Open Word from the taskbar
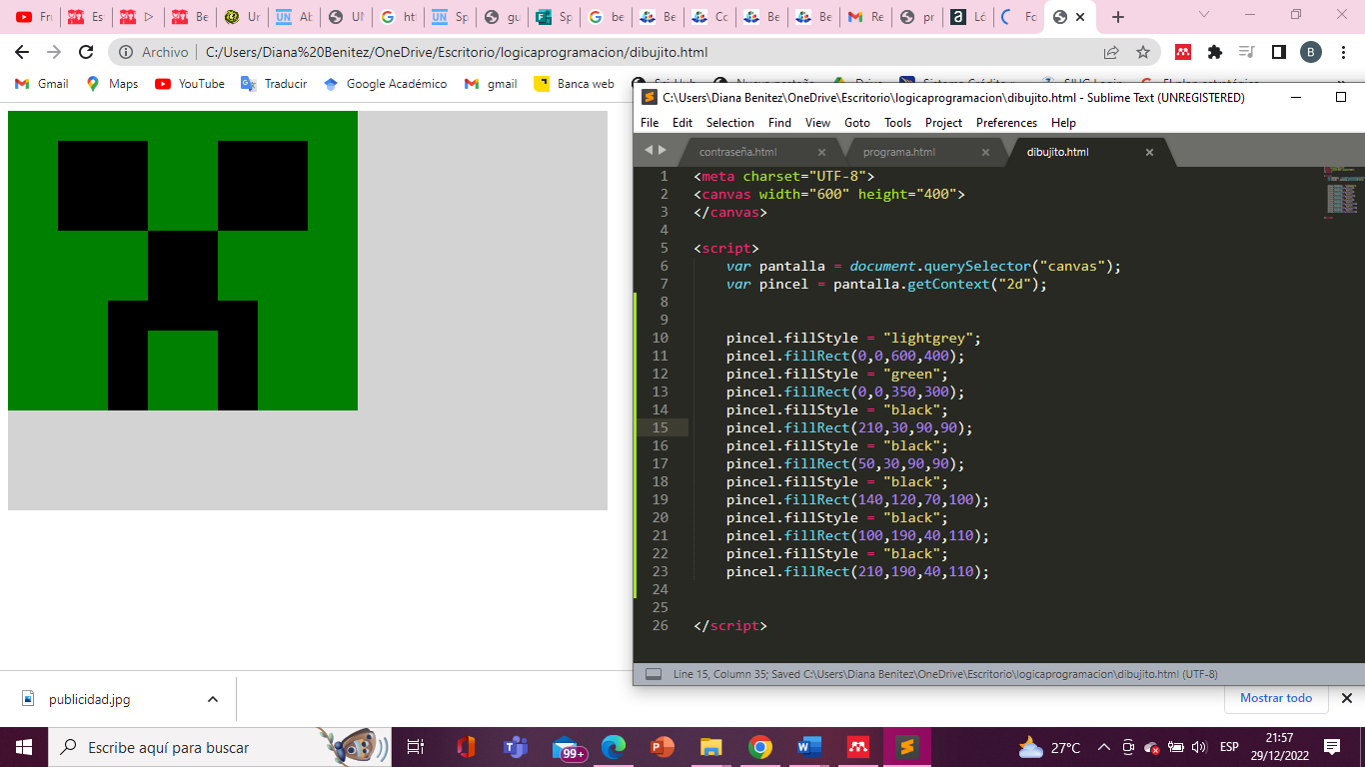This screenshot has height=767, width=1365. 808,747
